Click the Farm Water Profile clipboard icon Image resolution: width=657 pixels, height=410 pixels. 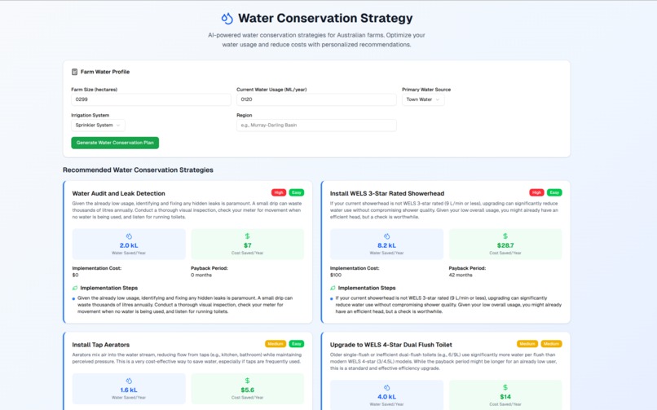(x=75, y=72)
